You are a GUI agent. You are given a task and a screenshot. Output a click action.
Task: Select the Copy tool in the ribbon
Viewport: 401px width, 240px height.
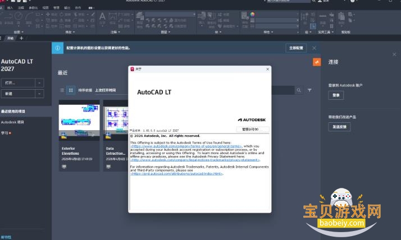(52, 20)
